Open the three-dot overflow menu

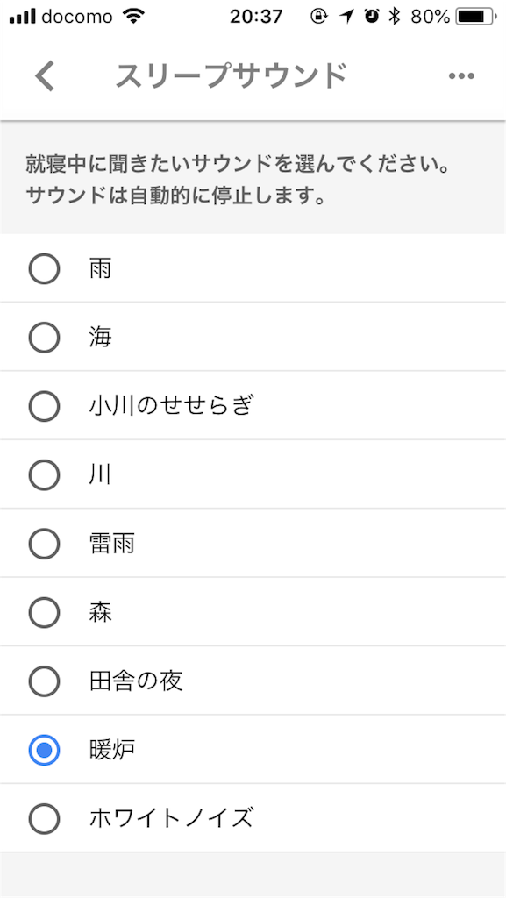460,76
